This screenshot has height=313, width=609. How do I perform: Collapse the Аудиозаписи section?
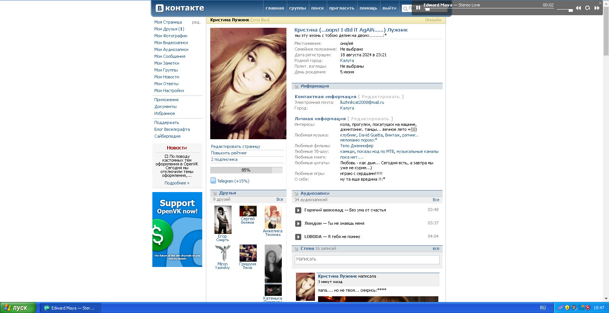pyautogui.click(x=296, y=194)
